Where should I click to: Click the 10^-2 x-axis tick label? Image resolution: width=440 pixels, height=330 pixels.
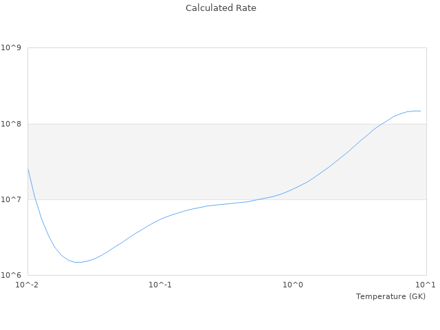(x=27, y=285)
